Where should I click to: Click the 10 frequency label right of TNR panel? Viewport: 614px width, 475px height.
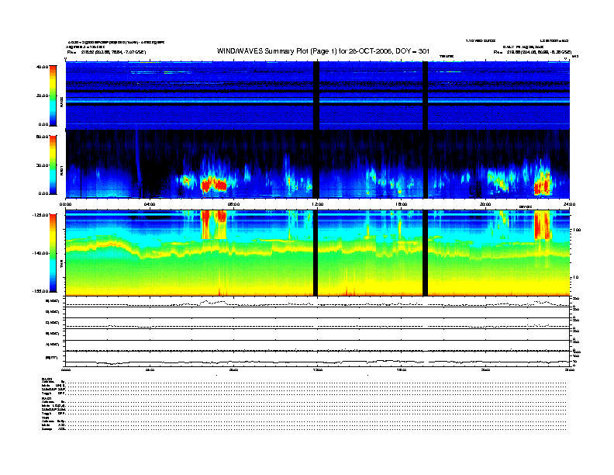coord(575,277)
